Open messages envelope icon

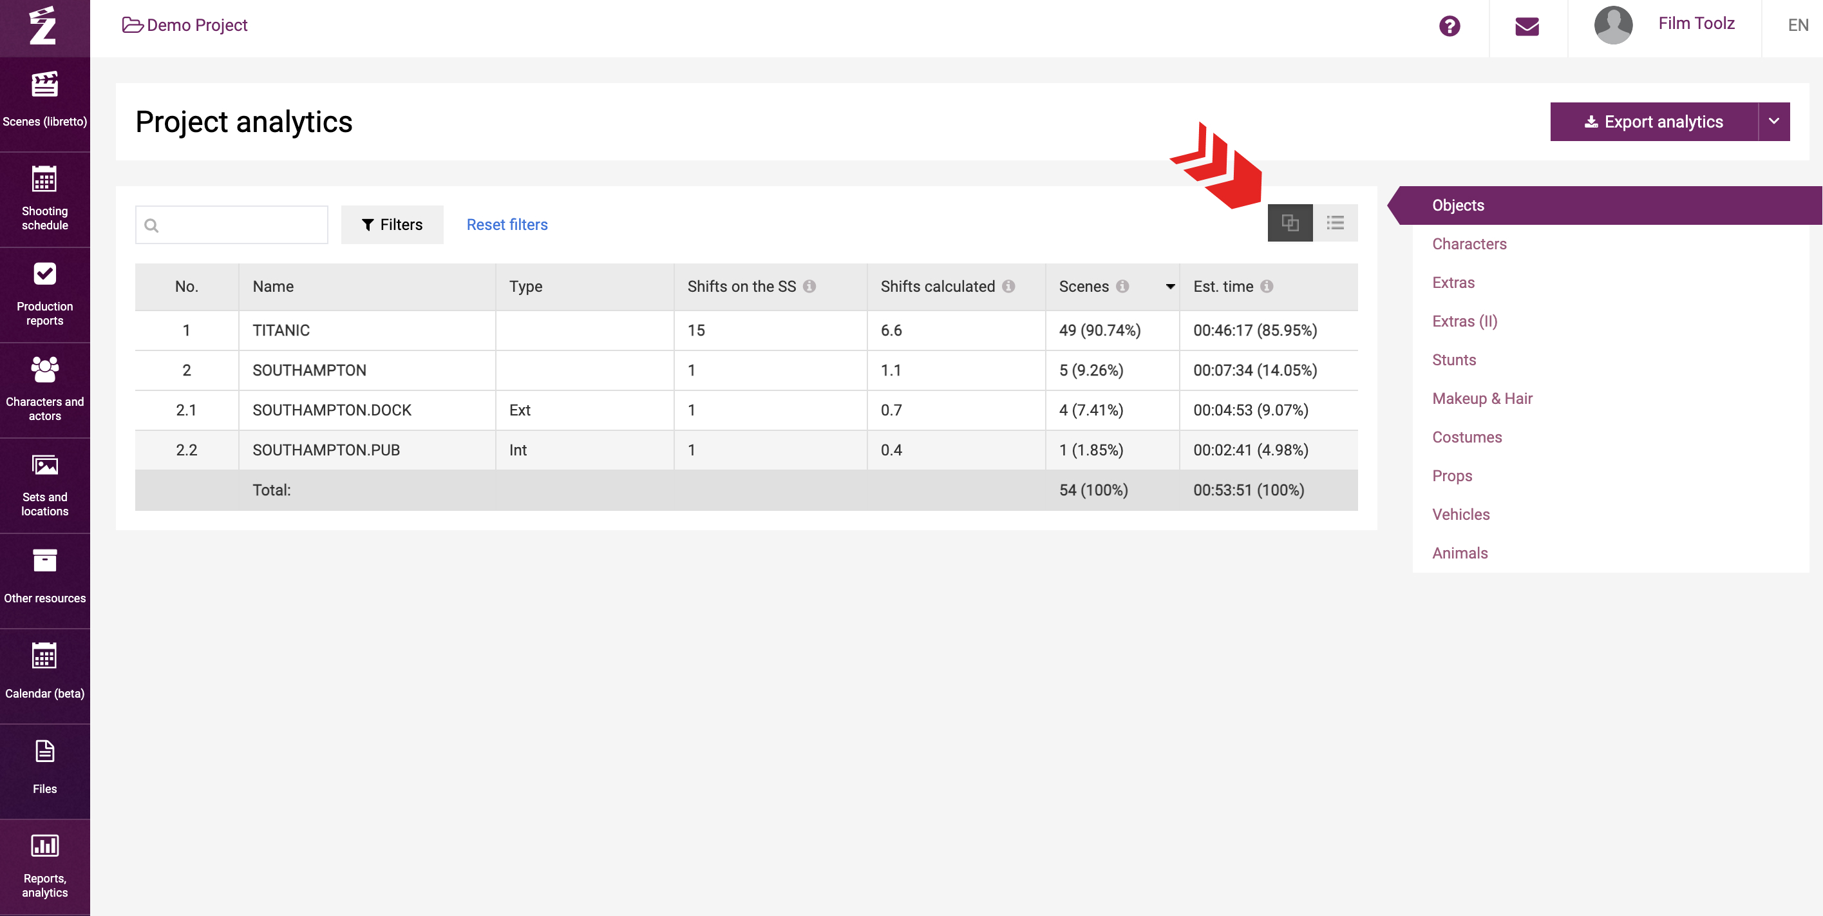pos(1527,26)
